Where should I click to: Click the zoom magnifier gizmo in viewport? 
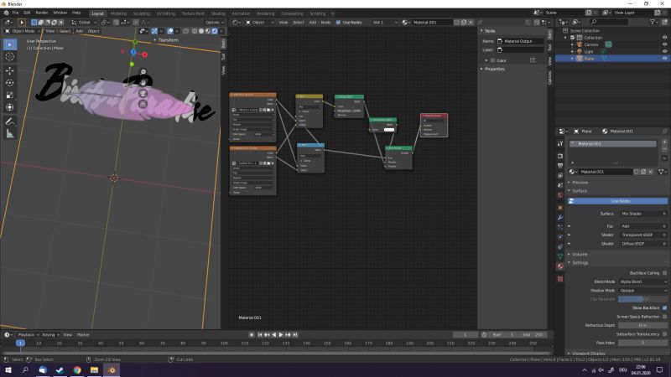[x=143, y=72]
